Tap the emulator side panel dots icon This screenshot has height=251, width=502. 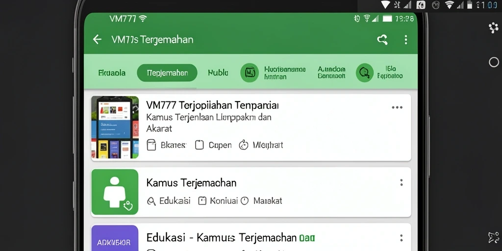(x=493, y=28)
